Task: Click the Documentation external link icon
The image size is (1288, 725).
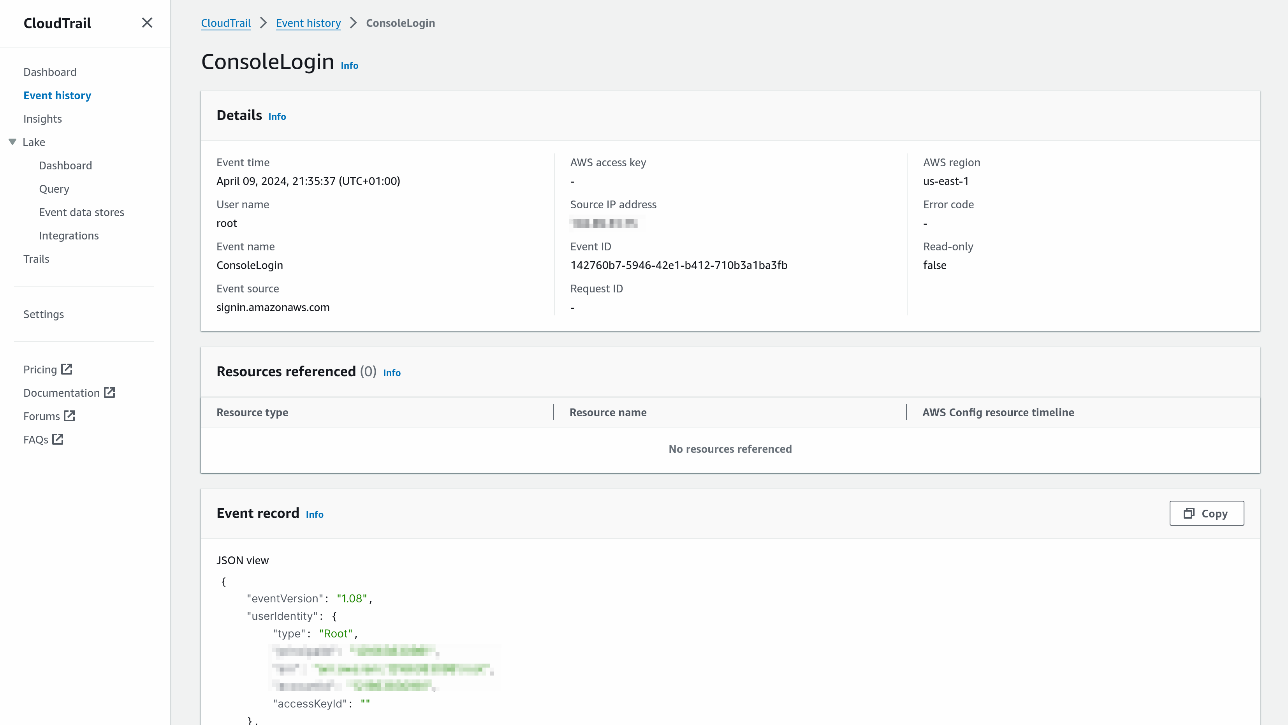Action: point(109,392)
